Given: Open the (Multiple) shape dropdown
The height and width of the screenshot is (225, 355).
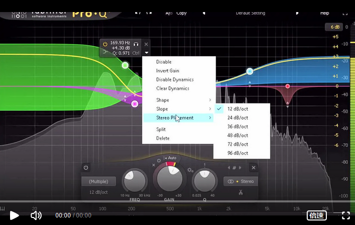Looking at the screenshot, I should click(x=99, y=181).
